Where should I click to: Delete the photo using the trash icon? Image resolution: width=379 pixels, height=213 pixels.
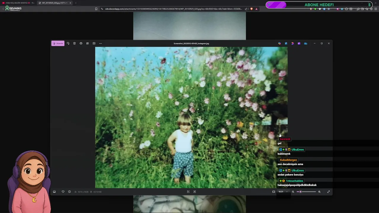pos(74,43)
